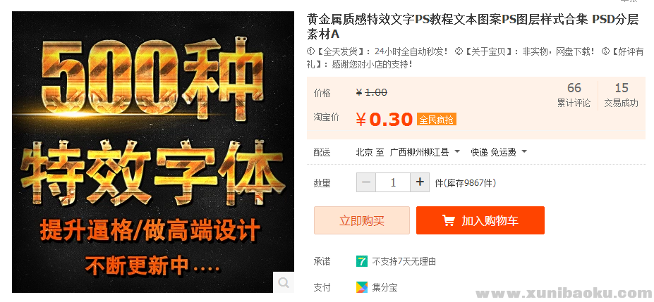This screenshot has width=654, height=302.
Task: Click the ¥0.30 淘宝价 price
Action: [x=384, y=120]
